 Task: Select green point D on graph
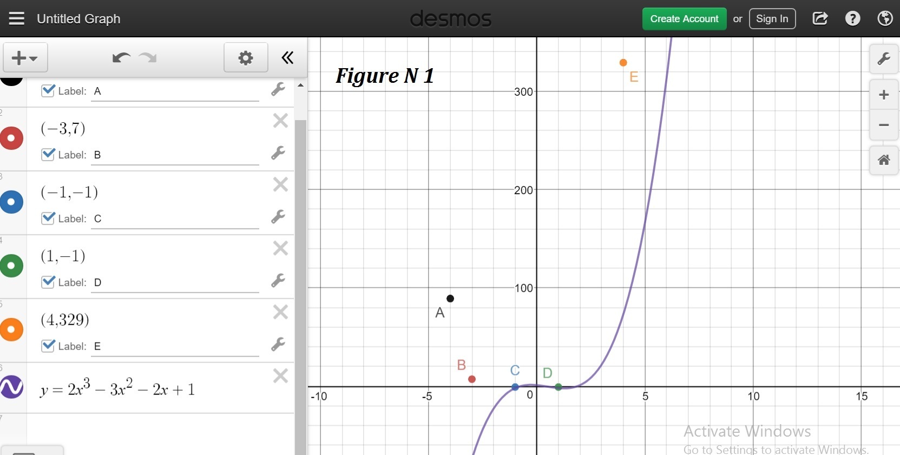[x=559, y=387]
